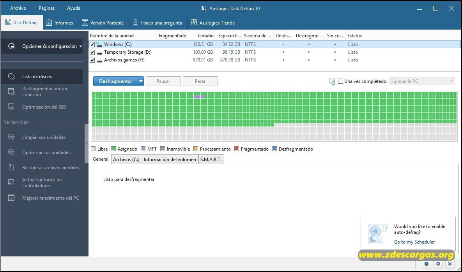Image resolution: width=462 pixels, height=272 pixels.
Task: Open the Apagar la PC combo box
Action: [423, 81]
